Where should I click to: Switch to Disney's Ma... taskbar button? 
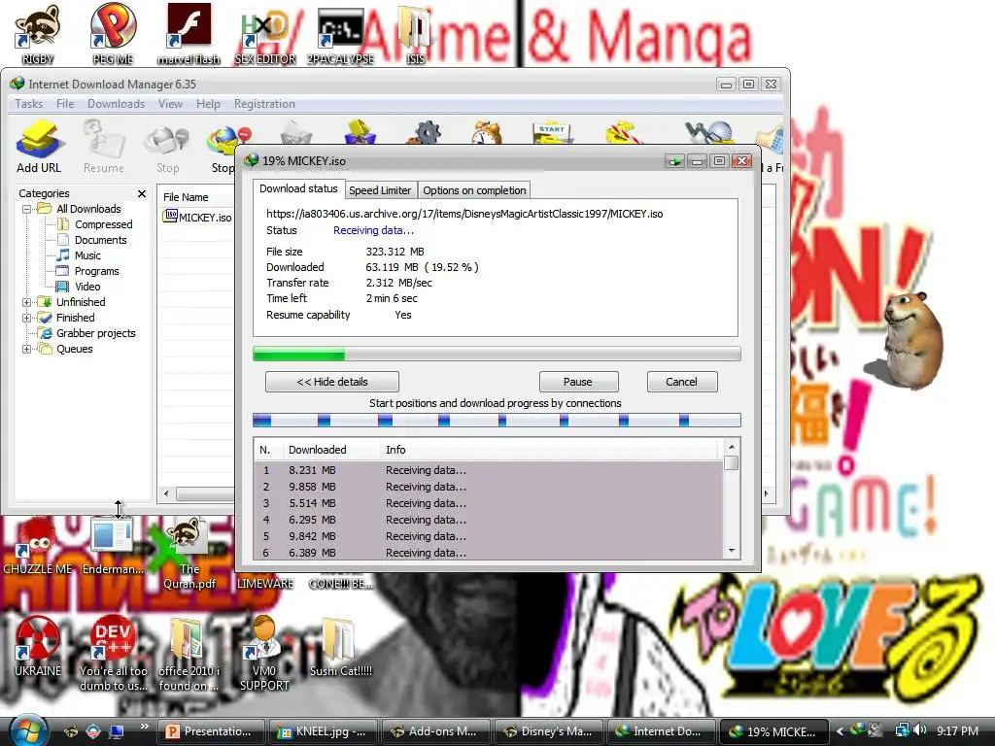click(x=549, y=731)
